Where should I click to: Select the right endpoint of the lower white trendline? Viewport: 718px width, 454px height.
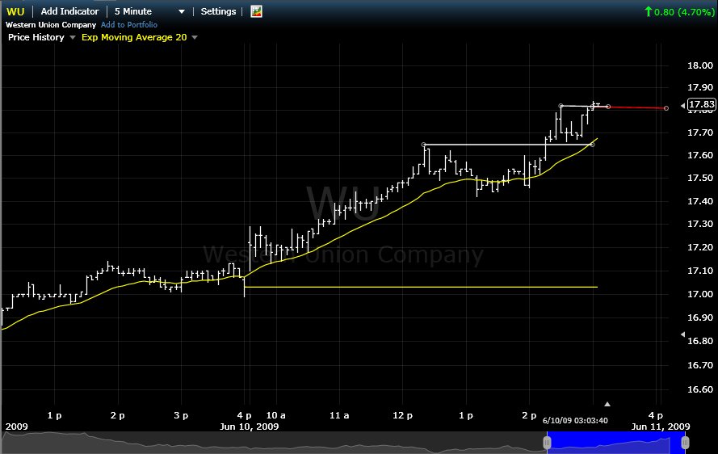point(592,145)
